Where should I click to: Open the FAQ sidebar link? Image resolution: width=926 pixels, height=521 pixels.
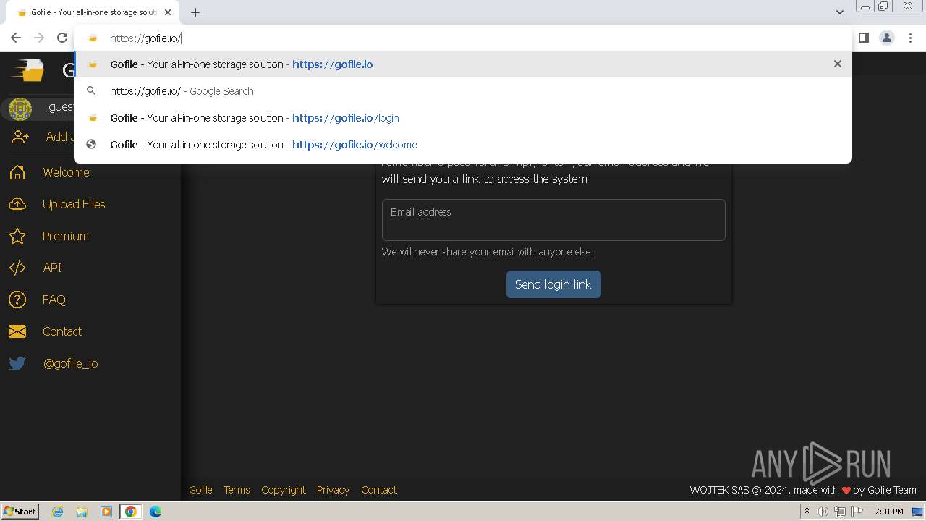[54, 300]
